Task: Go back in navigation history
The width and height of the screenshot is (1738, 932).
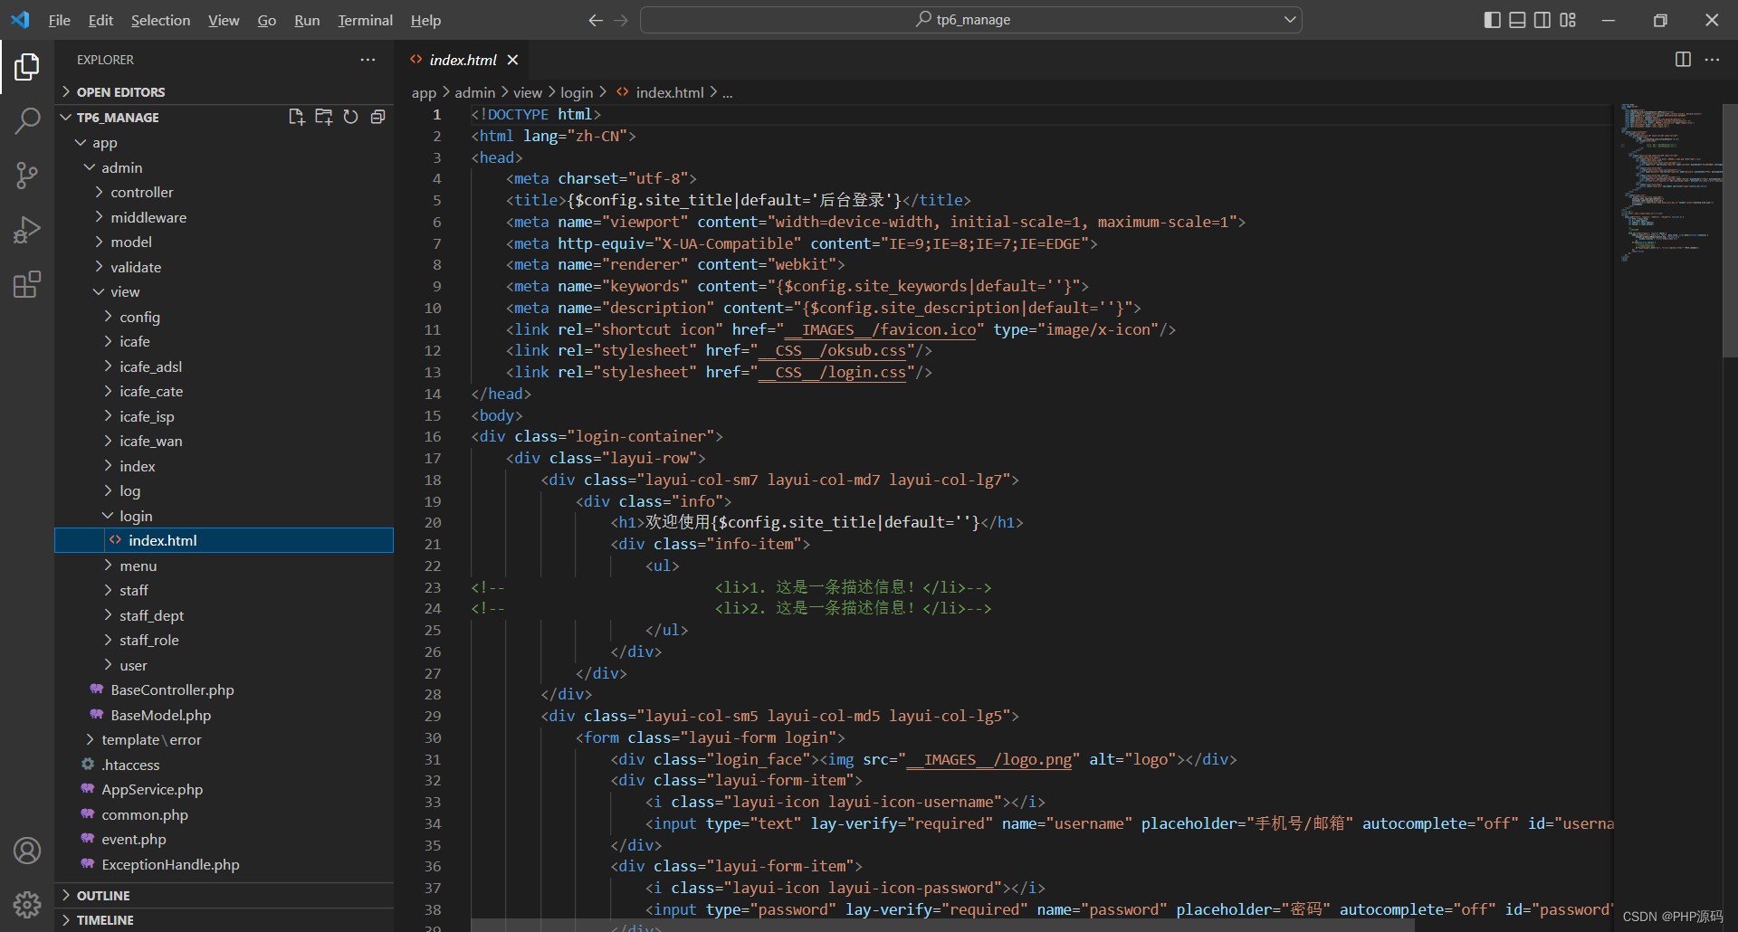Action: [x=596, y=20]
